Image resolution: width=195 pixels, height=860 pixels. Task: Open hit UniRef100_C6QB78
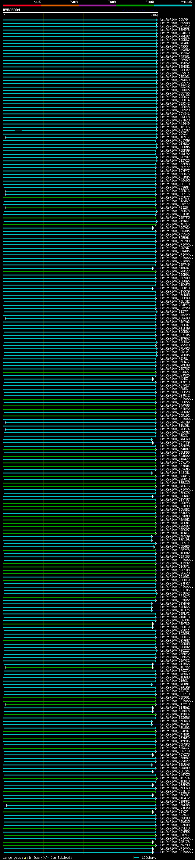point(175,211)
